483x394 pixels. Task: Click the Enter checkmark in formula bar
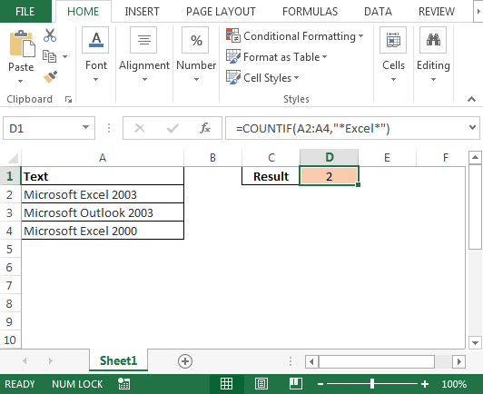[x=172, y=128]
